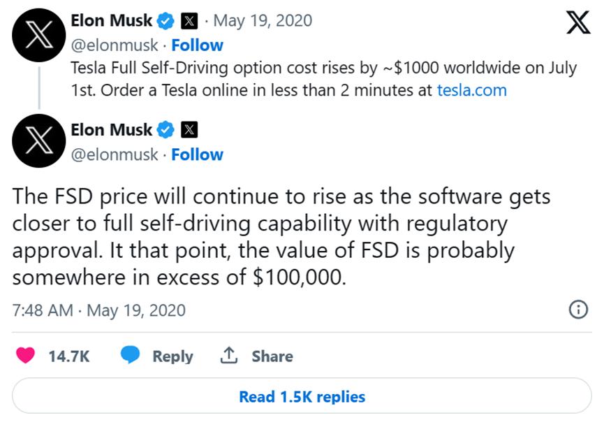Click the 7:48 AM · May 19, 2020 timestamp

[99, 310]
